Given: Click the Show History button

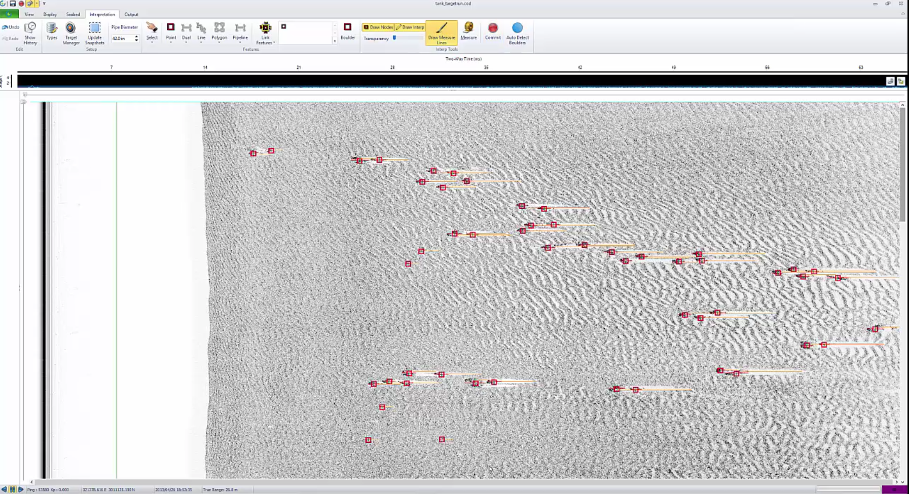Looking at the screenshot, I should tap(29, 34).
